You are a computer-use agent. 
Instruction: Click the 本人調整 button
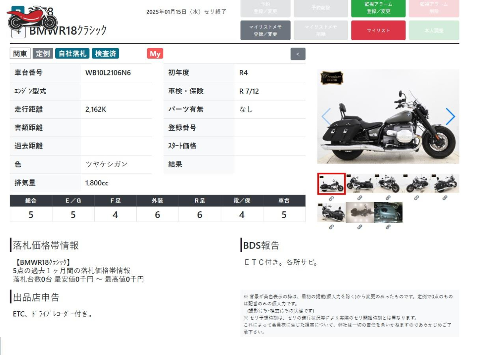pyautogui.click(x=434, y=31)
